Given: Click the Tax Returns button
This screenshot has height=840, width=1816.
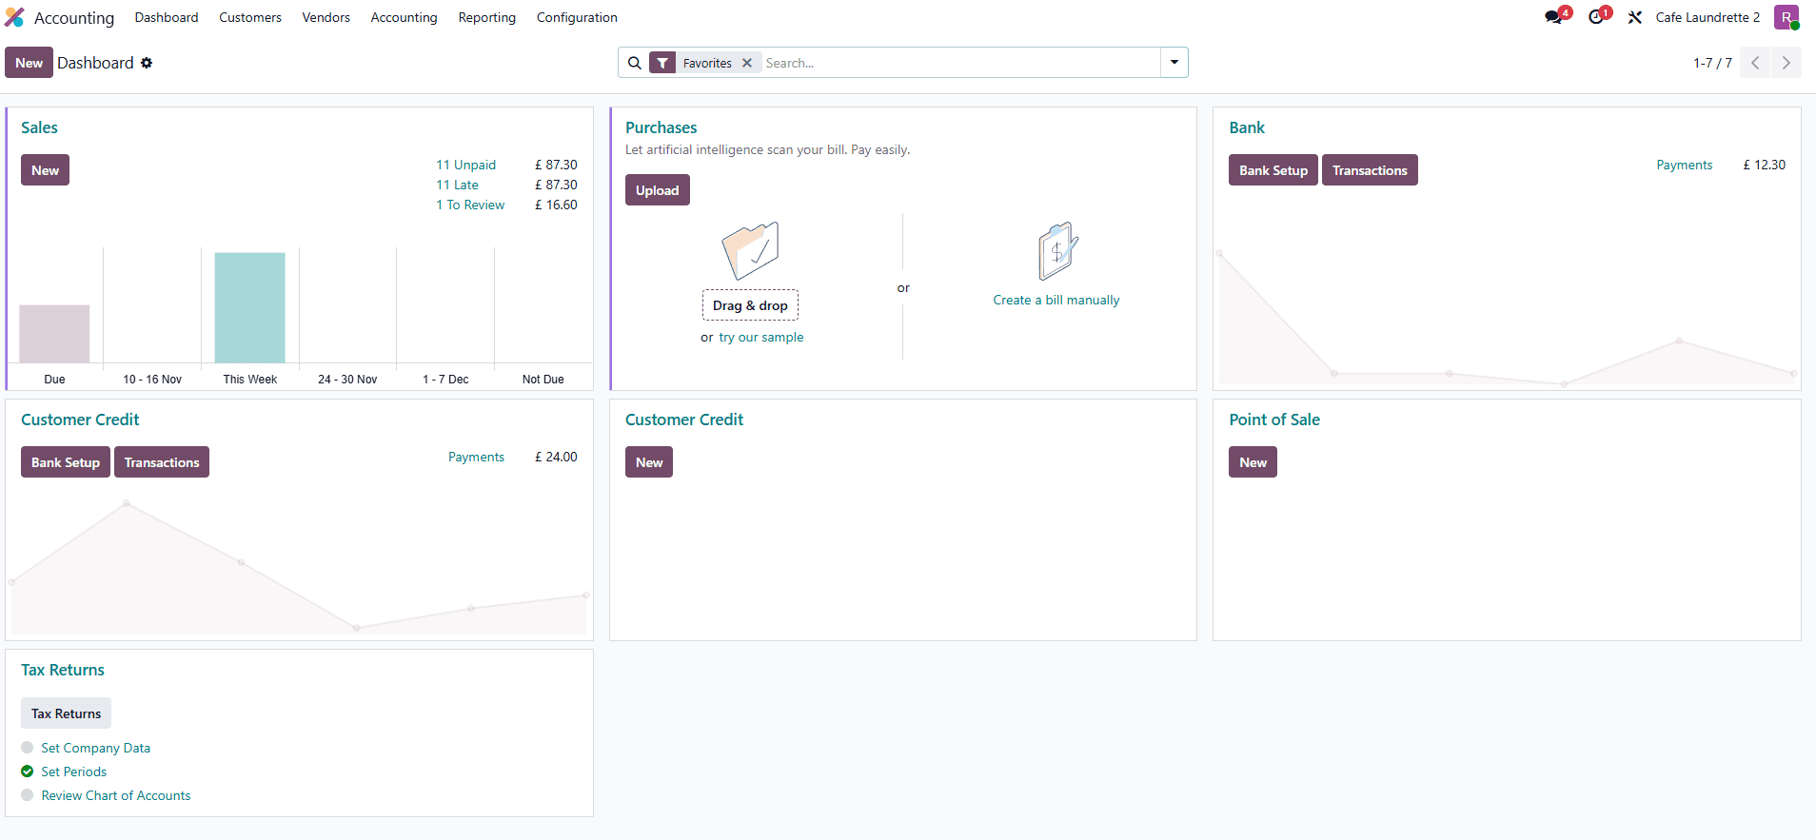Looking at the screenshot, I should coord(66,713).
